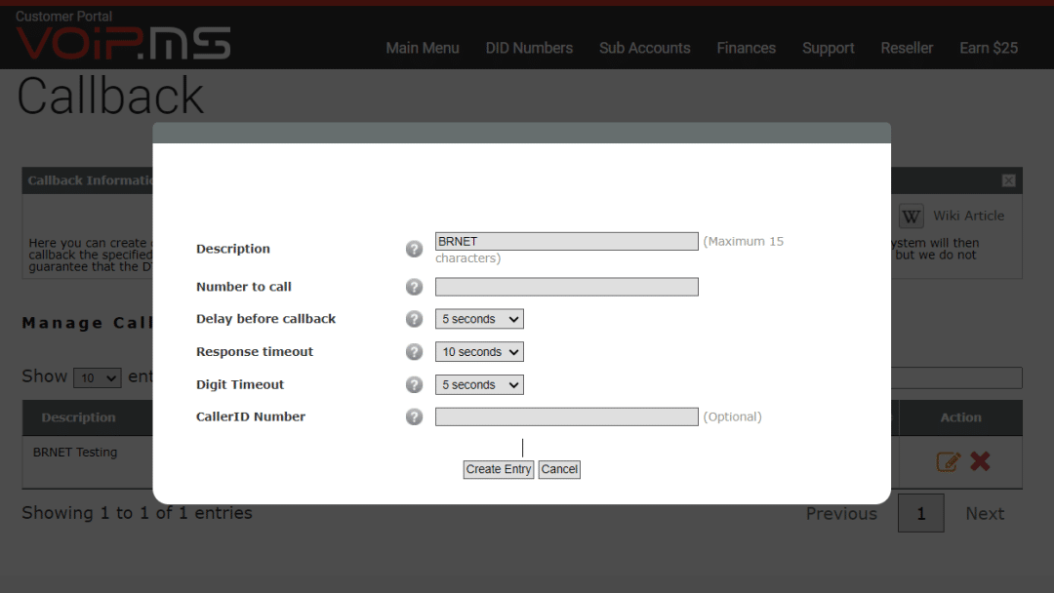The width and height of the screenshot is (1054, 593).
Task: Open the DID Numbers menu
Action: pos(529,48)
